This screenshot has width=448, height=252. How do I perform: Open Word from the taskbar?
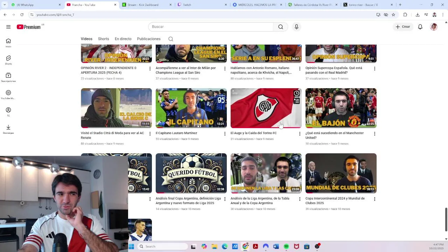276,246
